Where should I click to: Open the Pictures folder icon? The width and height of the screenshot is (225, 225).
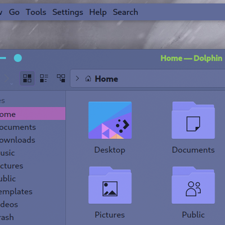[x=110, y=185]
